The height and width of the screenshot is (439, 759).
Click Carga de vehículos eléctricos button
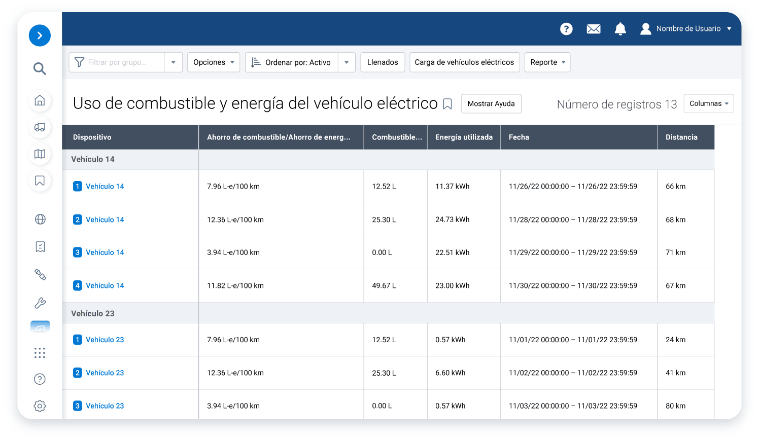click(464, 62)
